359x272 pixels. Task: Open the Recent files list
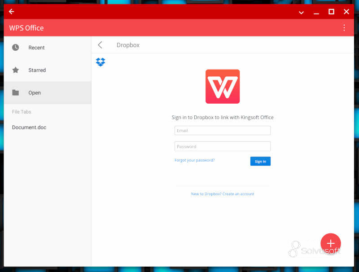[48, 48]
